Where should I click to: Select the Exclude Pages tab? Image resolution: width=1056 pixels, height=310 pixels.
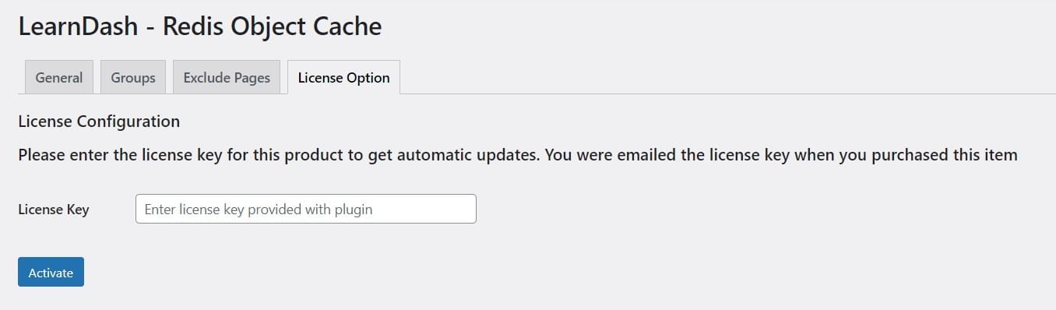click(227, 77)
